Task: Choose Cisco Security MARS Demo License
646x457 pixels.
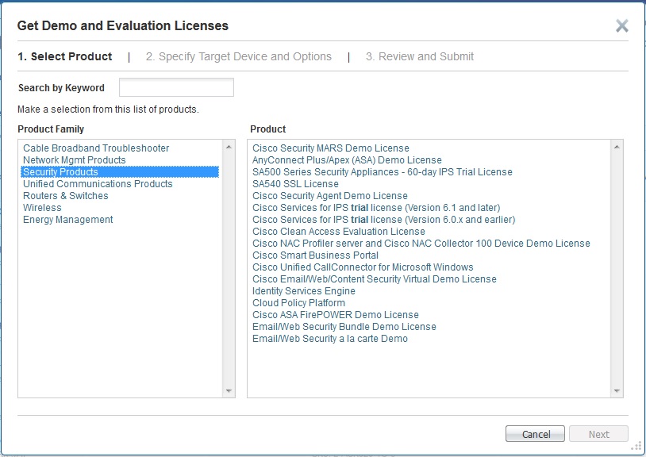Action: 331,148
